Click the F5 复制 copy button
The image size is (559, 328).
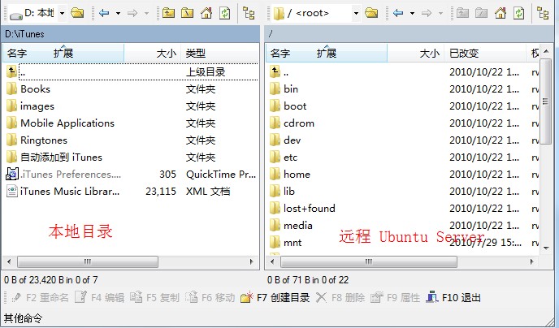(x=154, y=297)
